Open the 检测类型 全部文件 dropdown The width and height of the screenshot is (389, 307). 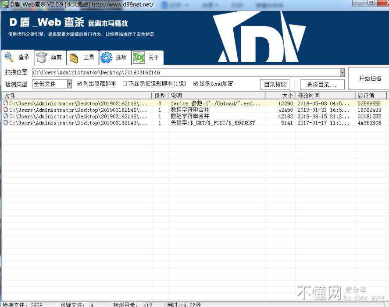pyautogui.click(x=69, y=84)
